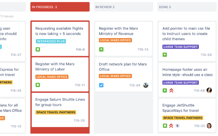The width and height of the screenshot is (218, 136).
Task: Click LARGE TEAM SUPPORT label on TIS-56
Action: 180,47
